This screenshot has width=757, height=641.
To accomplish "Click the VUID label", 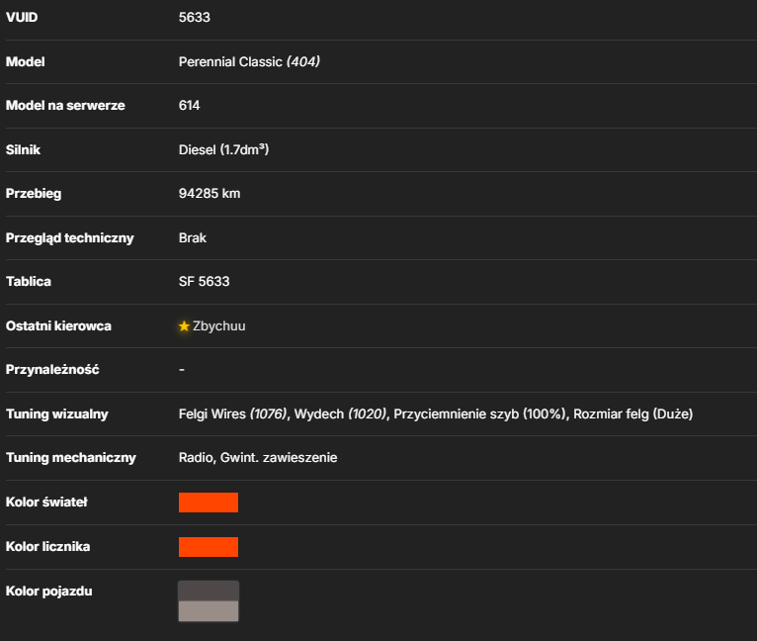I will pos(22,18).
